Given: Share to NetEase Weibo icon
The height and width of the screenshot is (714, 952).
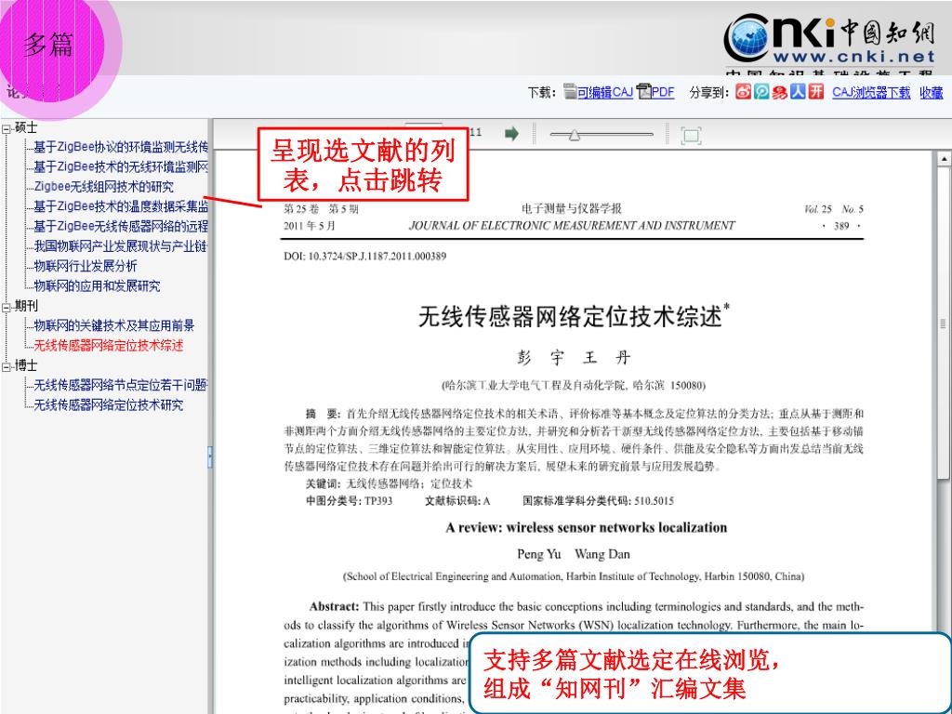Looking at the screenshot, I should click(x=780, y=92).
